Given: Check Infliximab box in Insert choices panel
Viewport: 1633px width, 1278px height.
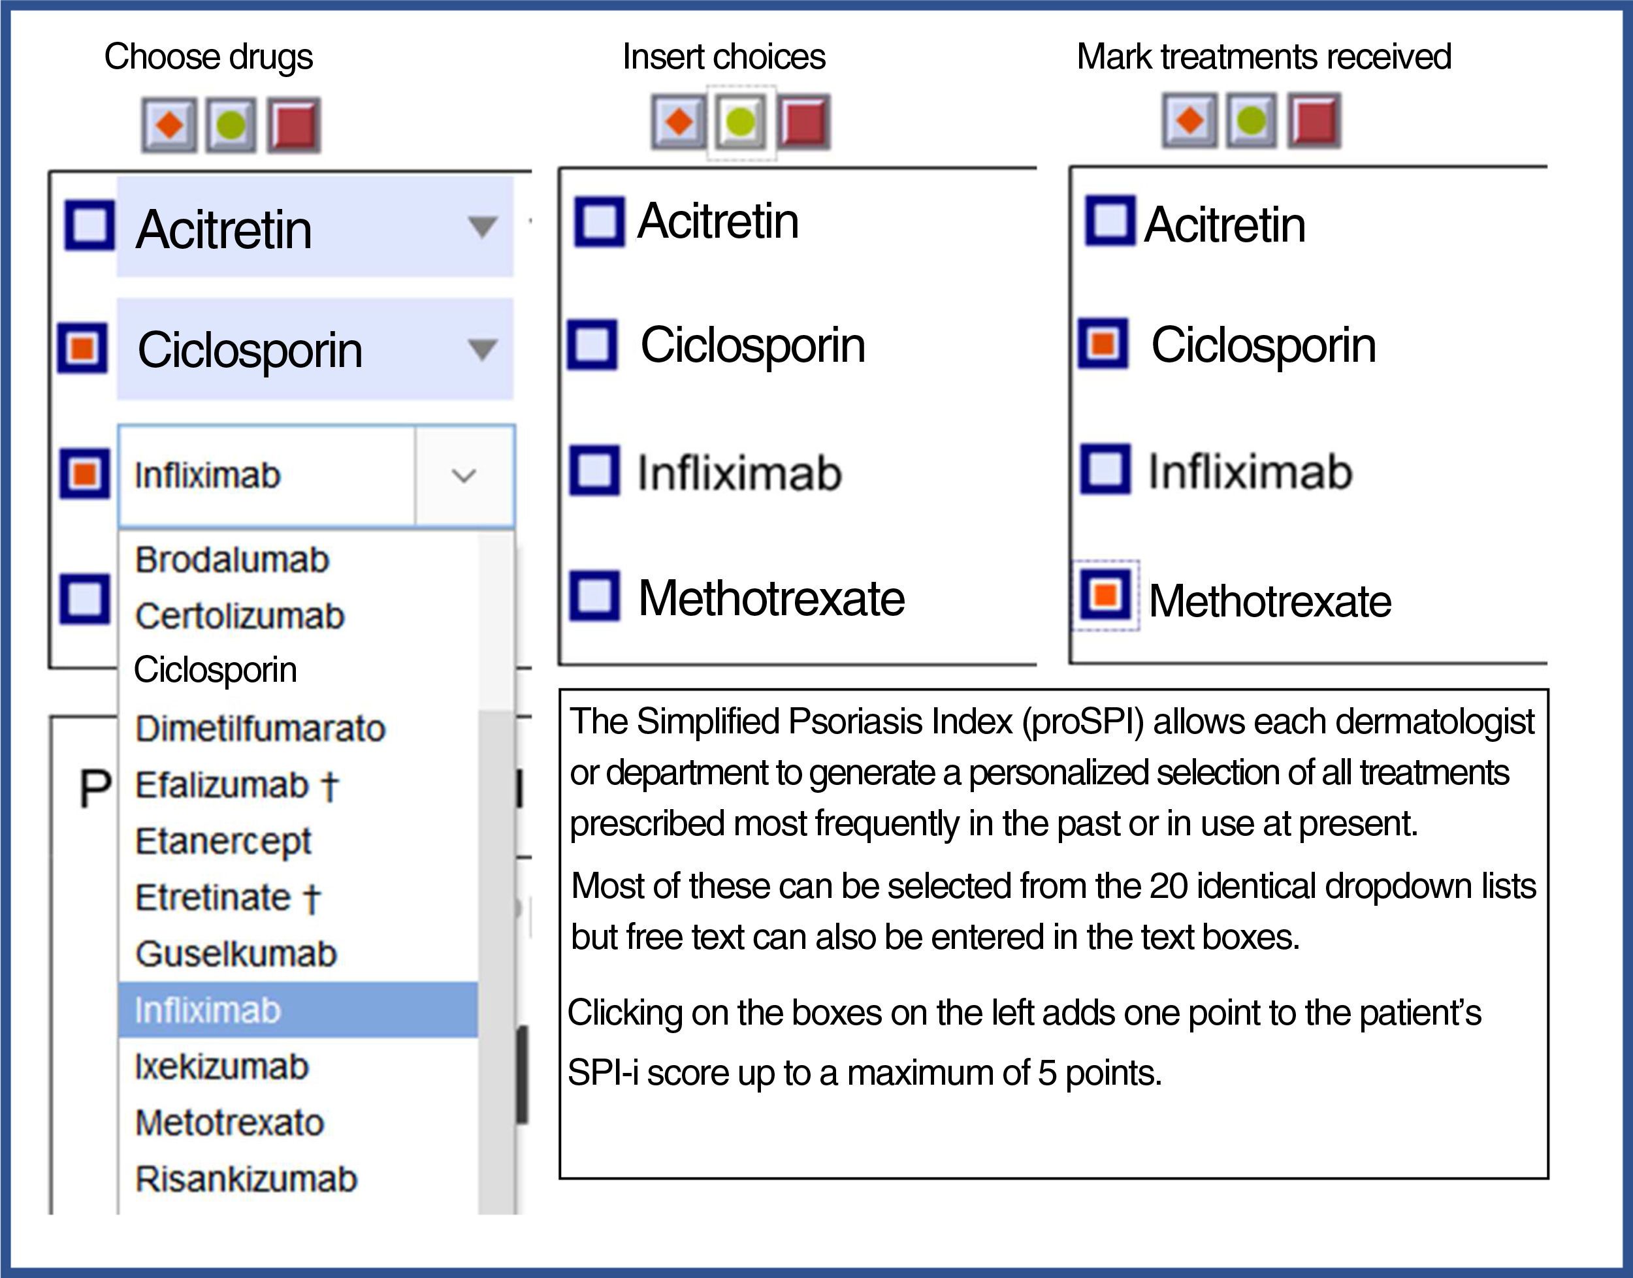Looking at the screenshot, I should [x=595, y=471].
